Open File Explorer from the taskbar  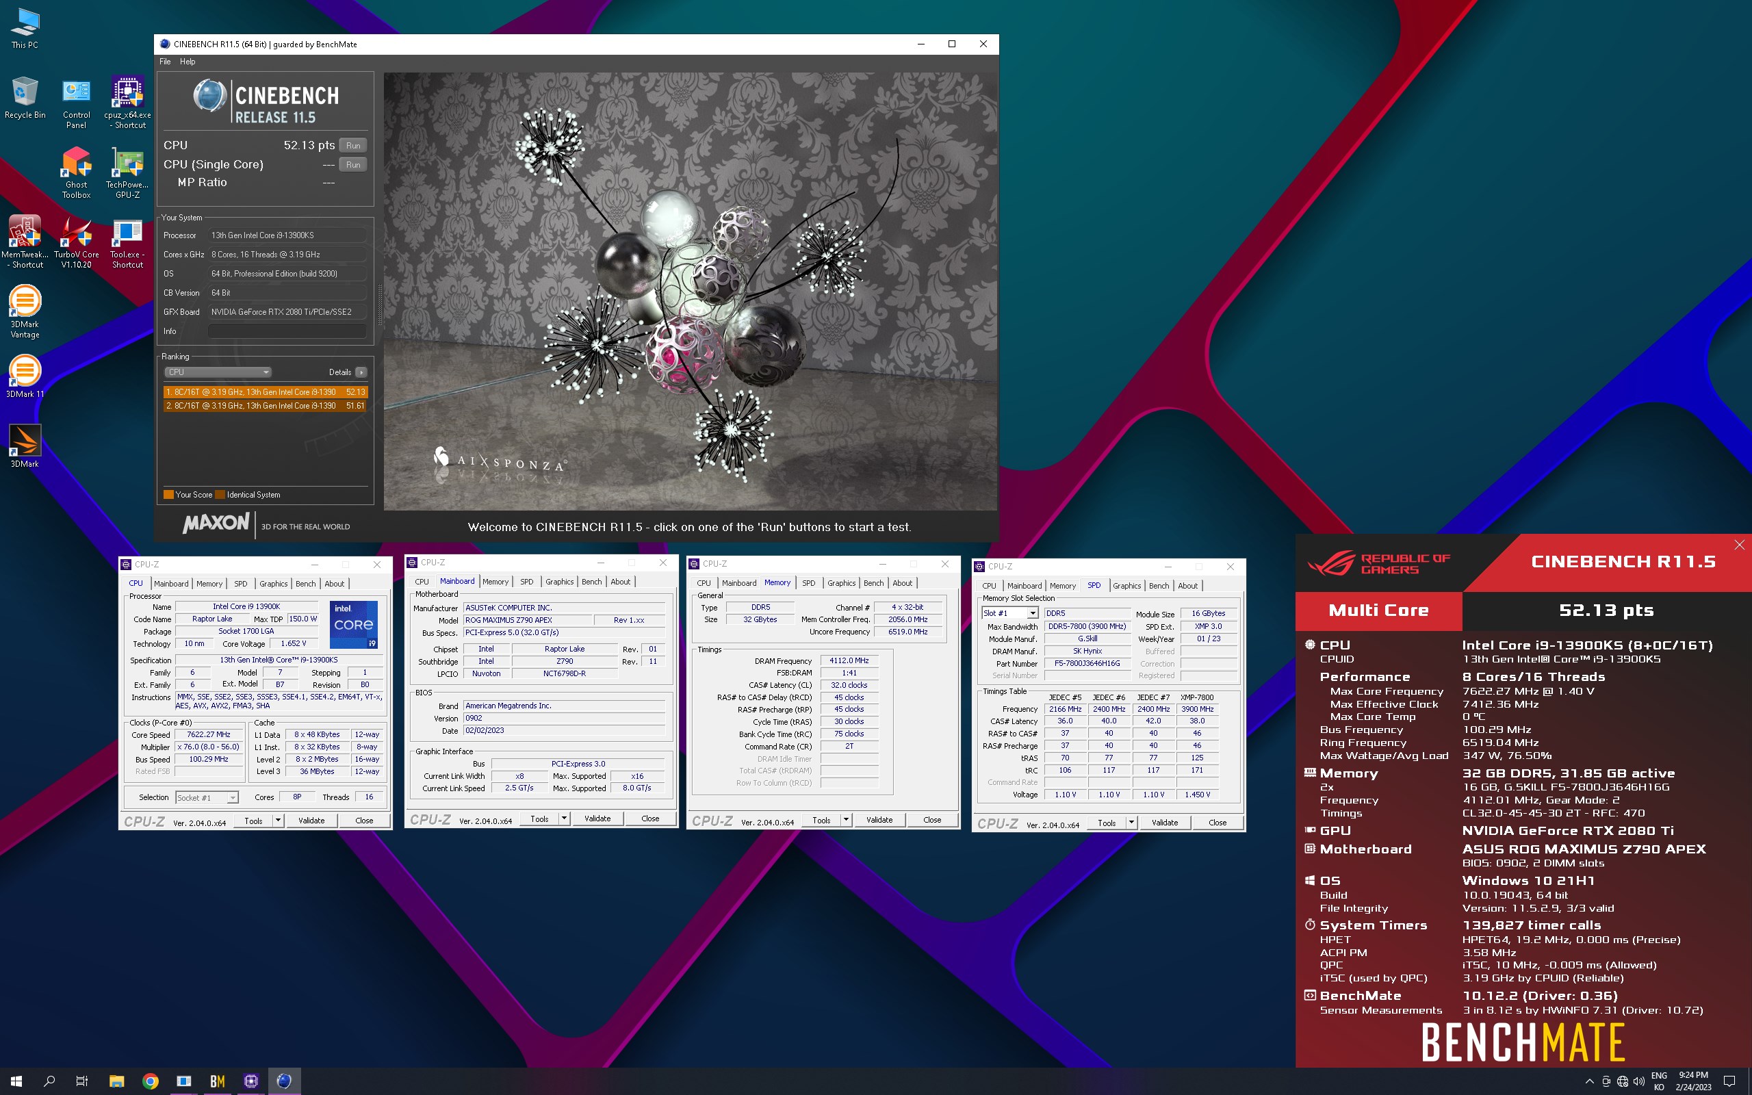(116, 1081)
